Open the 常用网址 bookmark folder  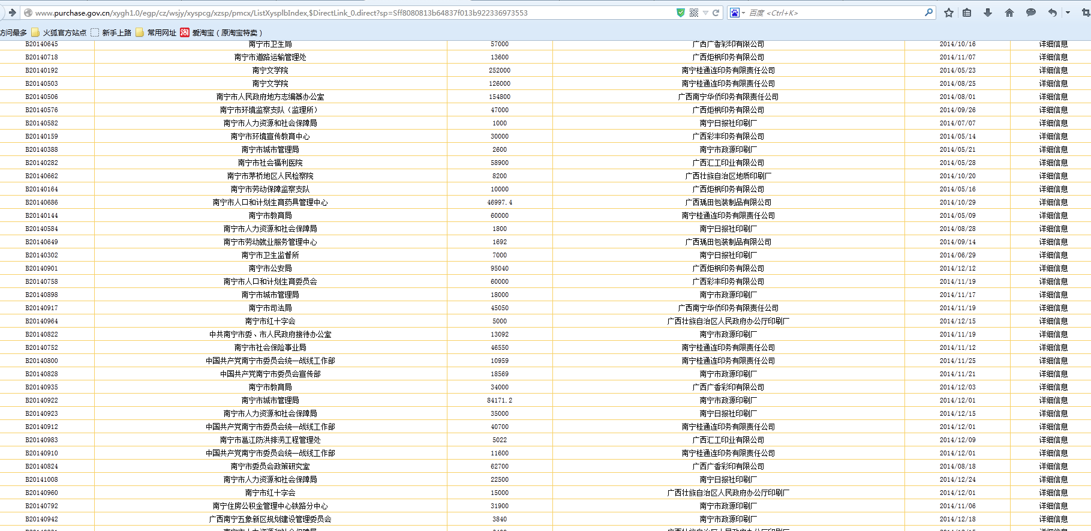click(156, 32)
